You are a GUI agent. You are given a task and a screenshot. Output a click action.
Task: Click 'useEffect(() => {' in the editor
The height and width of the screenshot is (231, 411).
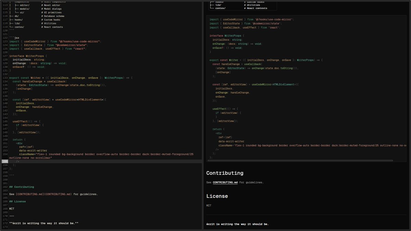tap(27, 121)
